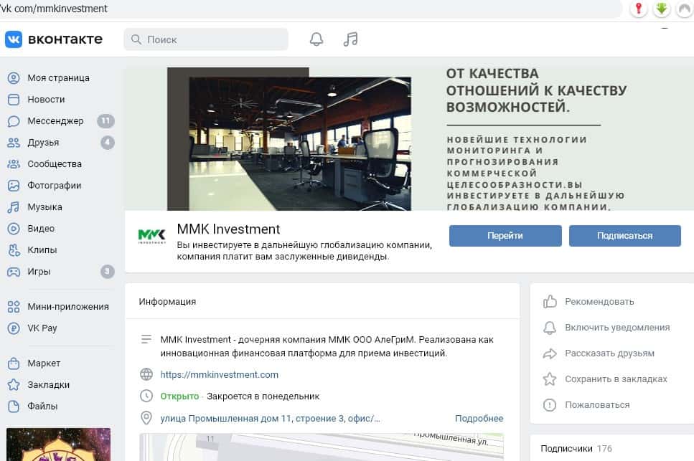This screenshot has width=694, height=461.
Task: Open notifications bell icon
Action: tap(316, 39)
